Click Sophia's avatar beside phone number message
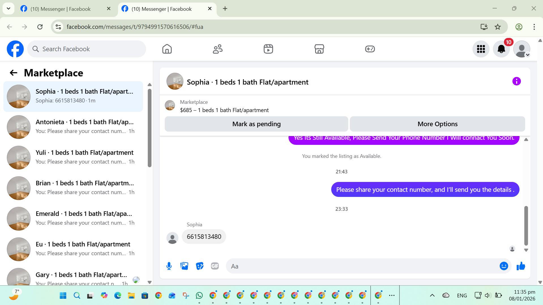This screenshot has width=543, height=305. (x=172, y=238)
